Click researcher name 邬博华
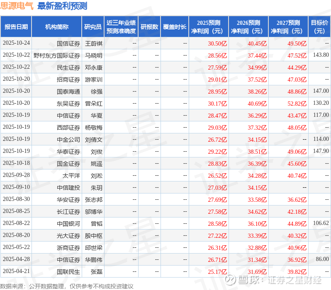 (x=94, y=212)
